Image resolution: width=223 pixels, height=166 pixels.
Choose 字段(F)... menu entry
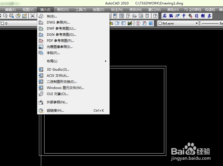click(73, 53)
